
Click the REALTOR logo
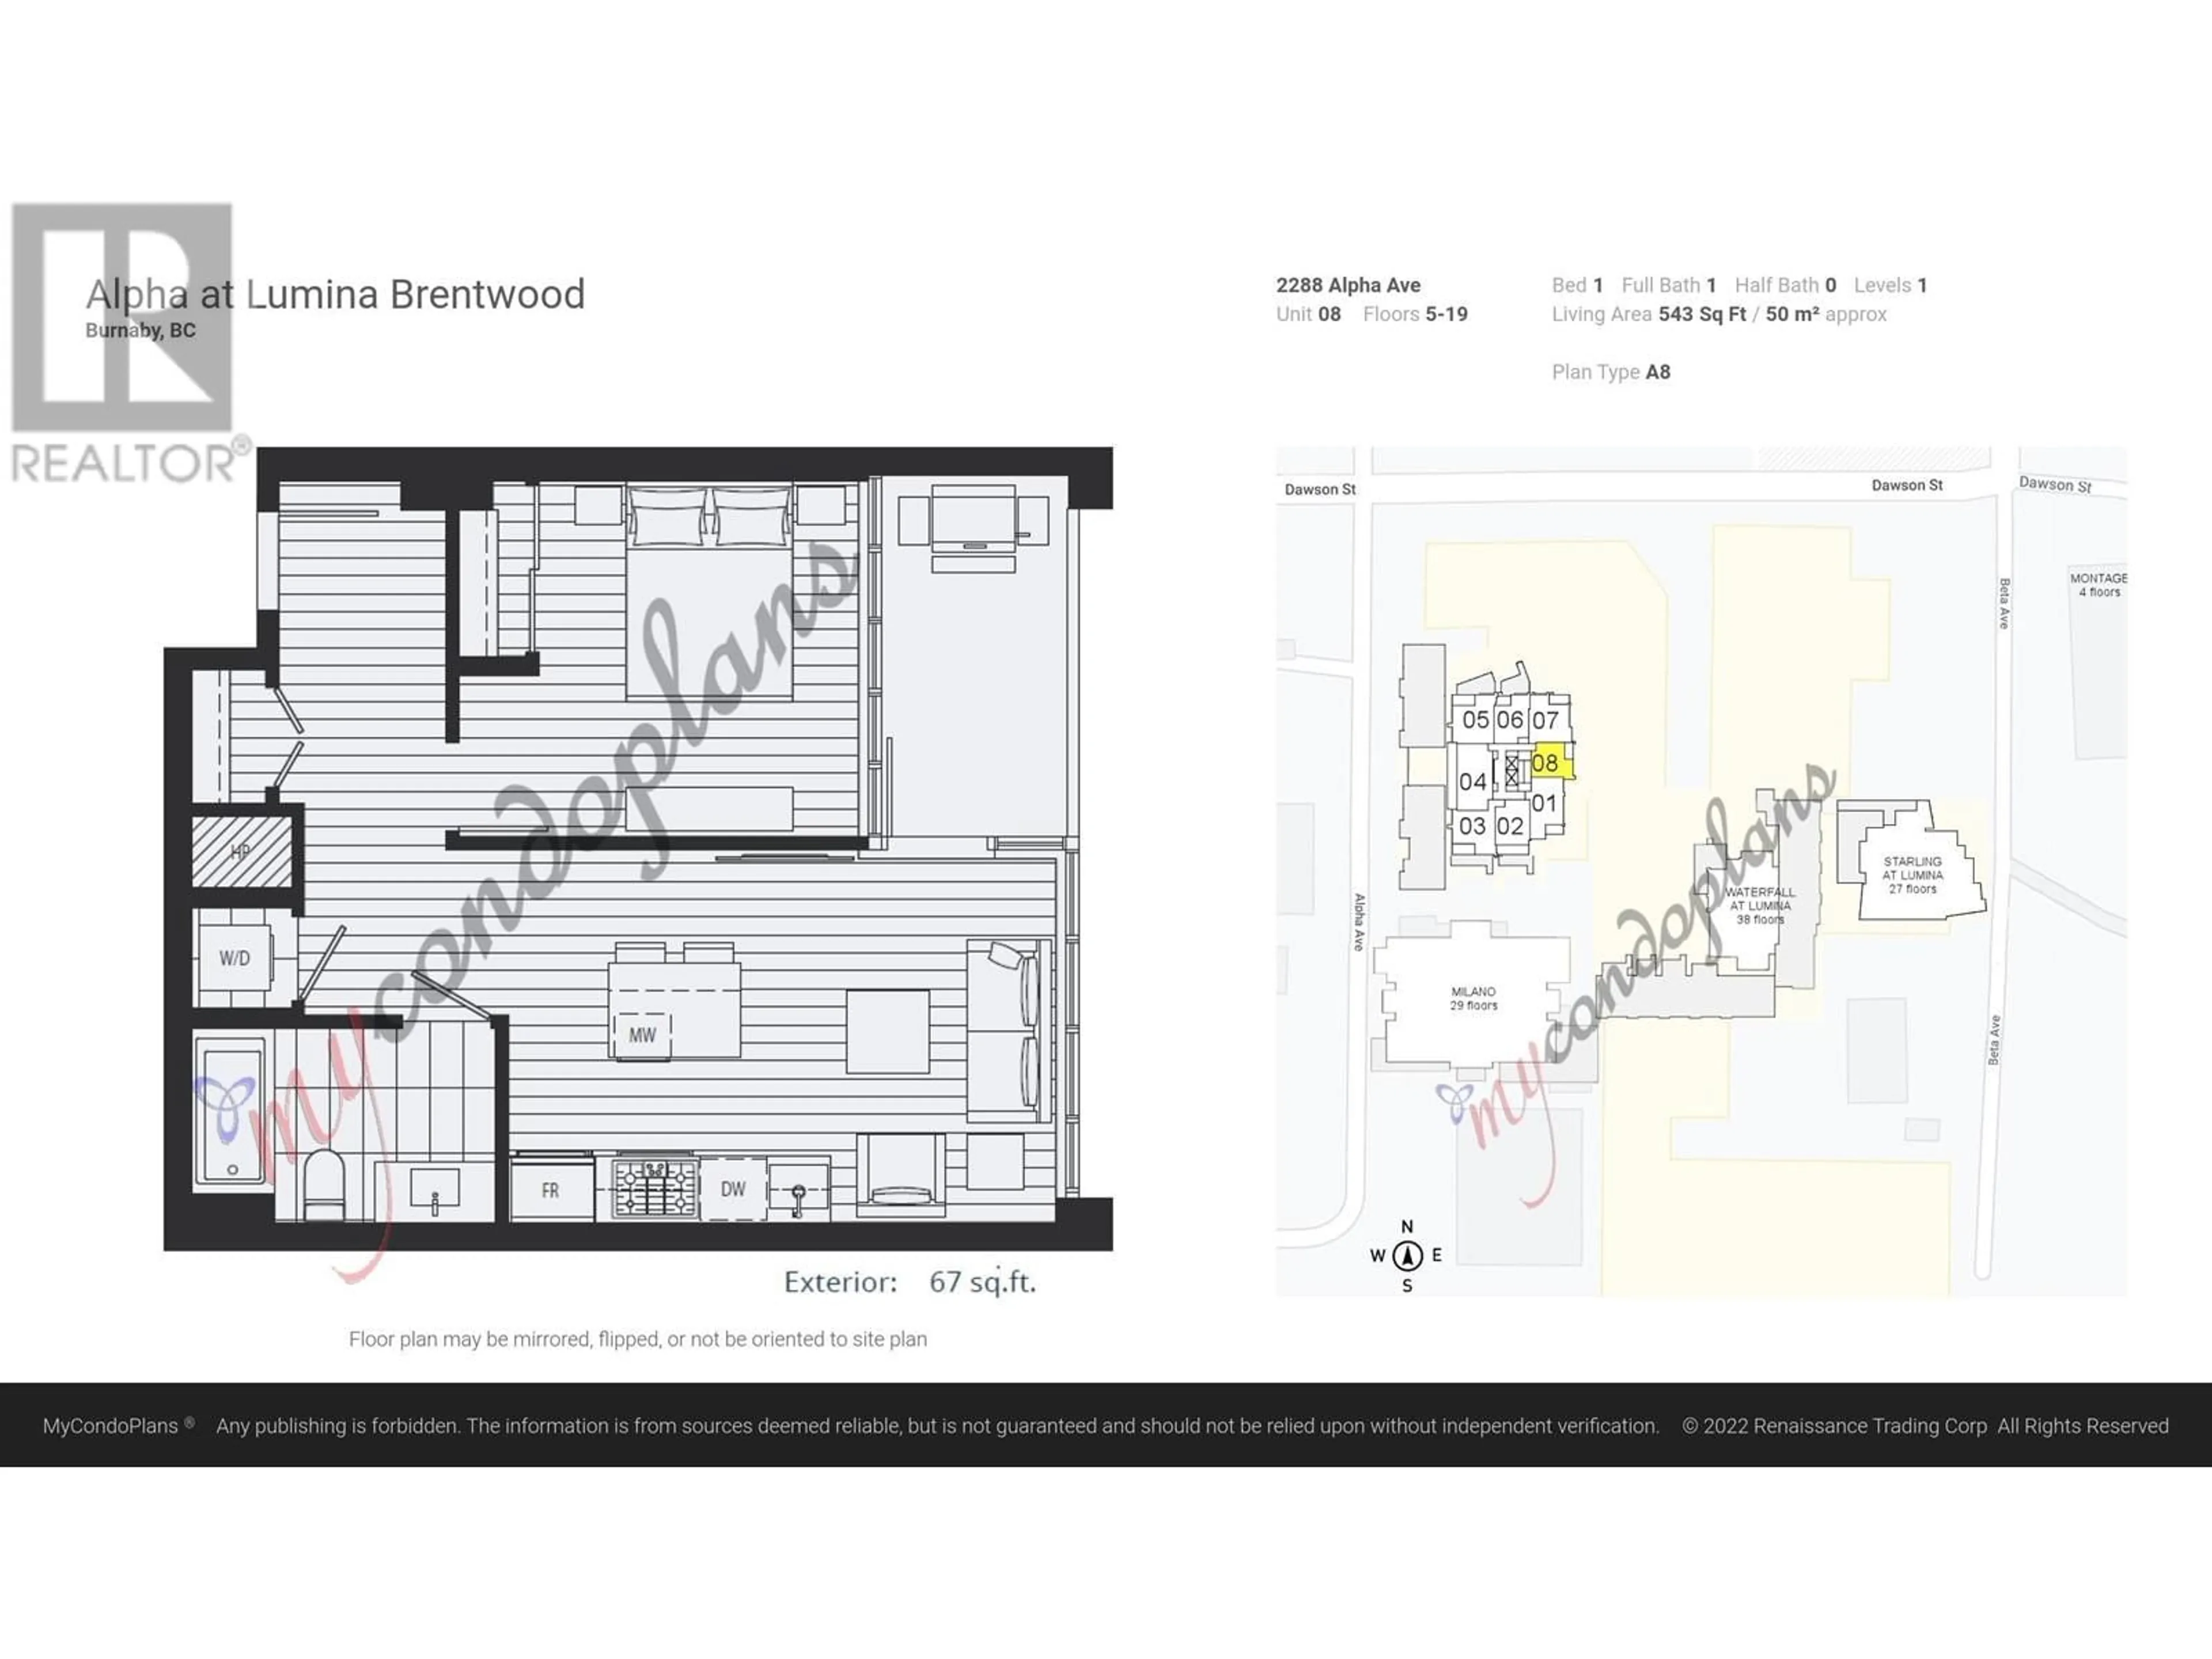click(x=130, y=344)
